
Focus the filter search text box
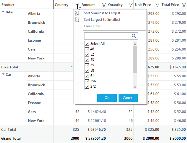(x=108, y=36)
